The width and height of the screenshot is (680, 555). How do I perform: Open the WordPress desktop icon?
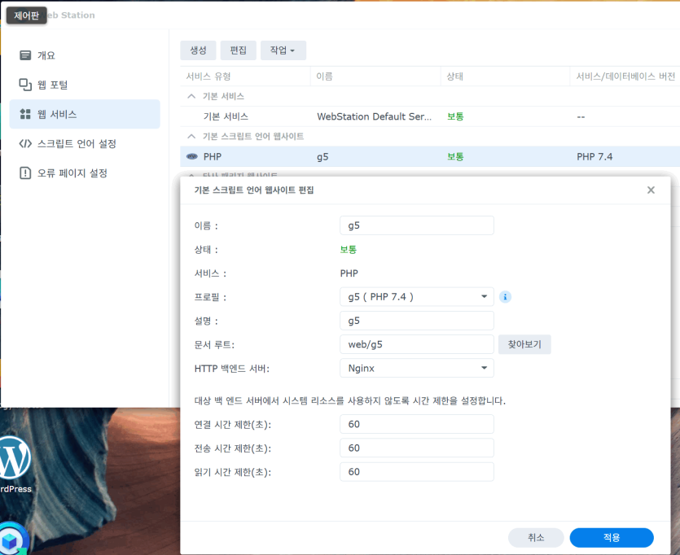(x=15, y=464)
